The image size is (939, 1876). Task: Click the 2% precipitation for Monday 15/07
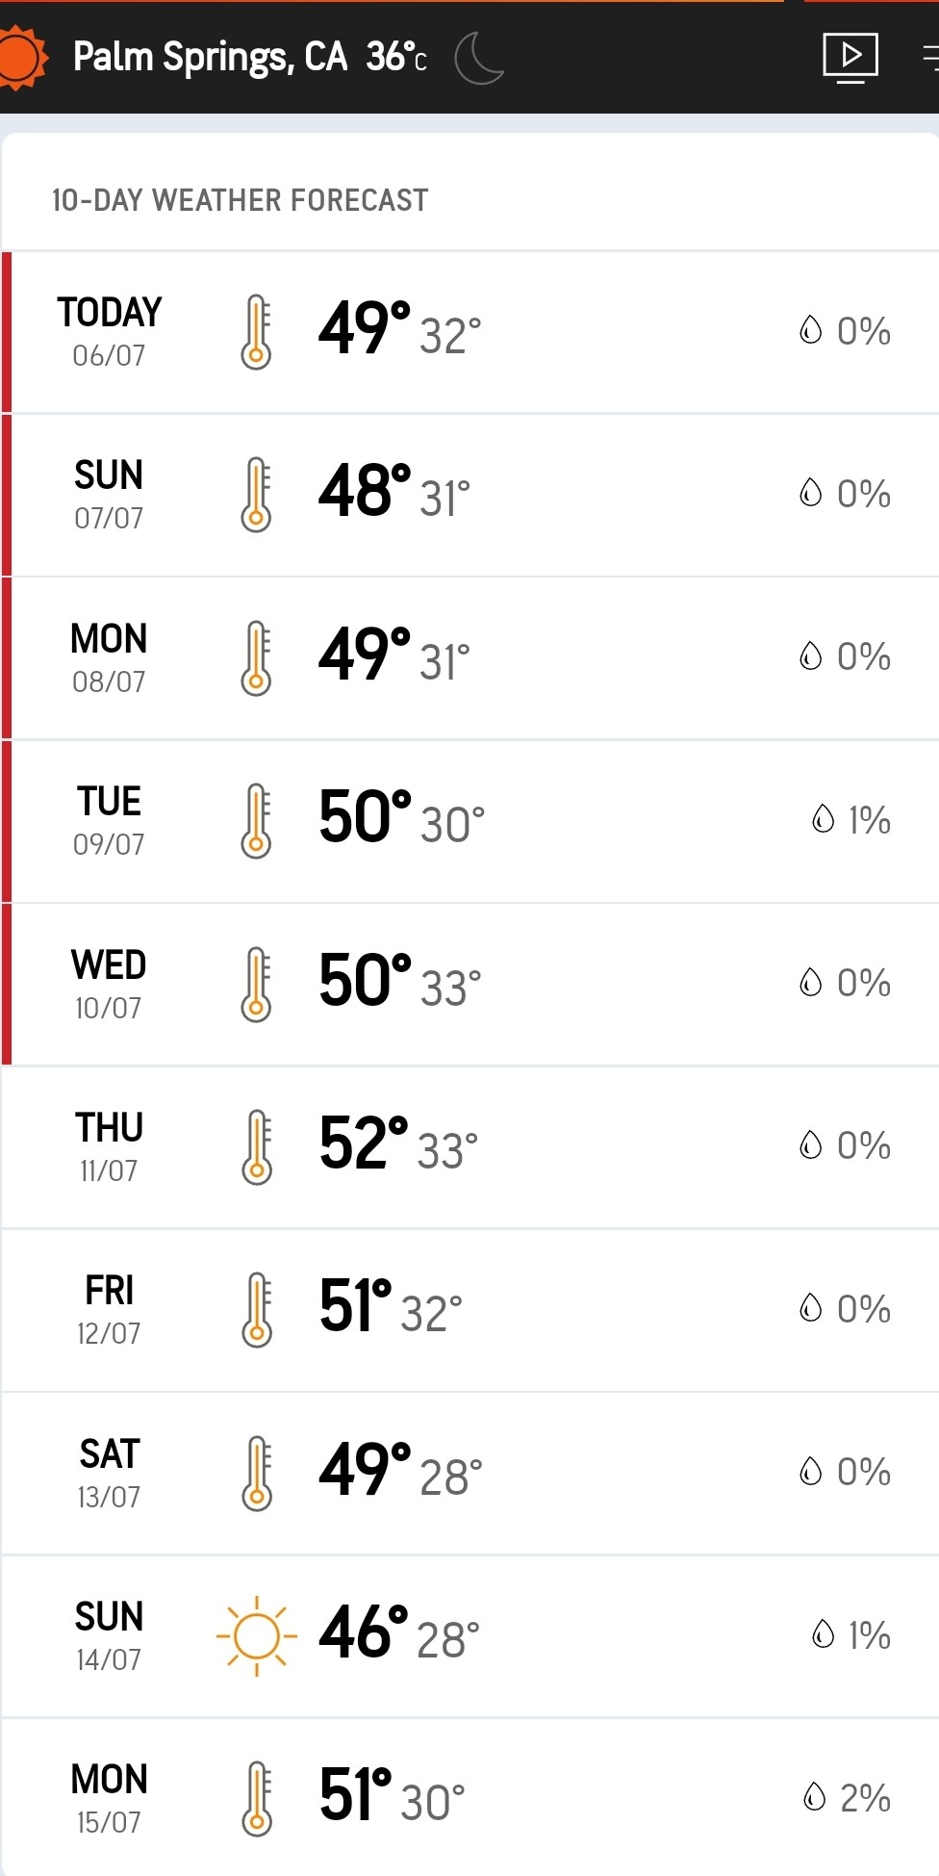click(865, 1797)
